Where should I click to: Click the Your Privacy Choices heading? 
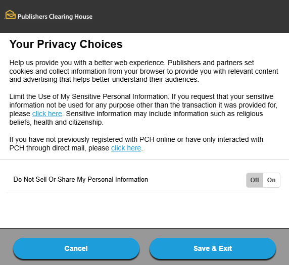pos(66,44)
